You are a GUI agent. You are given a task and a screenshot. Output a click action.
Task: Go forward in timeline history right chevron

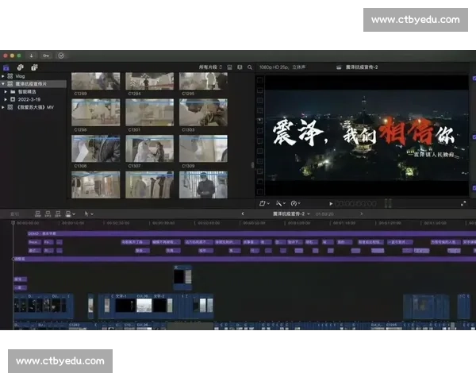361,214
